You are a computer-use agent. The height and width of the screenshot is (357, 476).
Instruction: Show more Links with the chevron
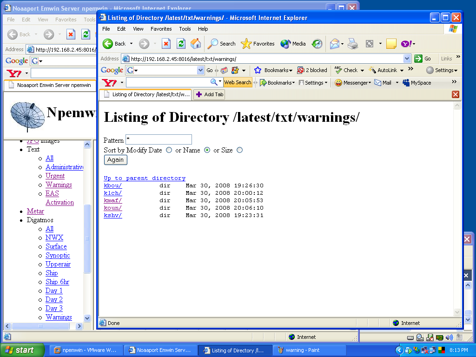[x=458, y=56]
